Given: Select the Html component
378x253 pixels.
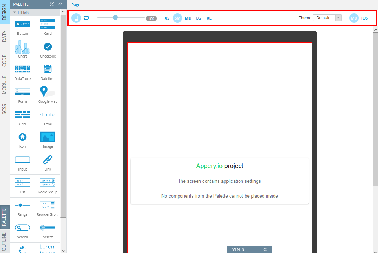Looking at the screenshot, I should pyautogui.click(x=48, y=118).
